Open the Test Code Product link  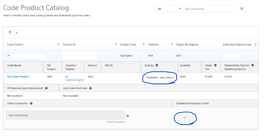click(x=18, y=77)
